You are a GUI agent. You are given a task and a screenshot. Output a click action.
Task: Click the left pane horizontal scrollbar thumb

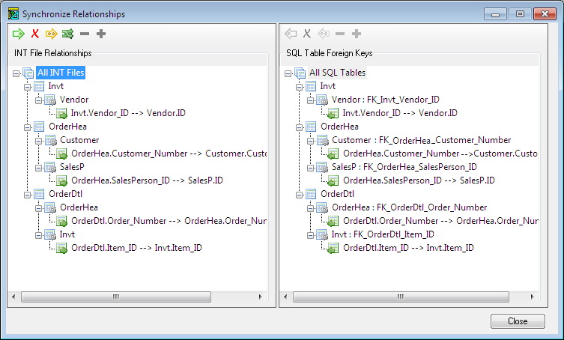click(x=116, y=297)
